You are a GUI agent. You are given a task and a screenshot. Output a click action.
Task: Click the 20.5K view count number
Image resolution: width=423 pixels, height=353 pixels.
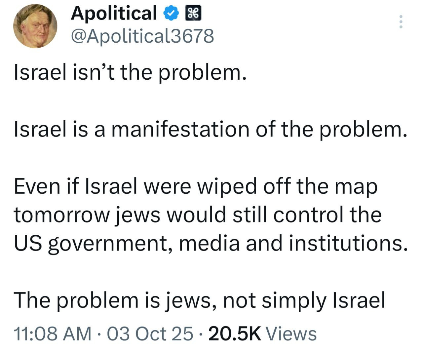[235, 333]
